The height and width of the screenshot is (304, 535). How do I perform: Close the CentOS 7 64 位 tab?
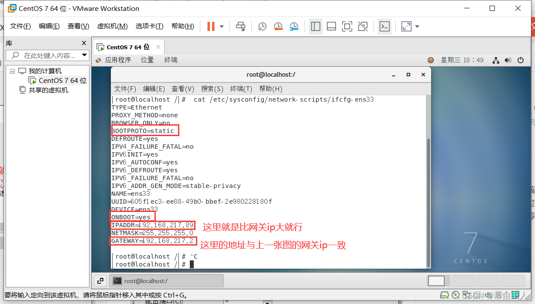[158, 47]
